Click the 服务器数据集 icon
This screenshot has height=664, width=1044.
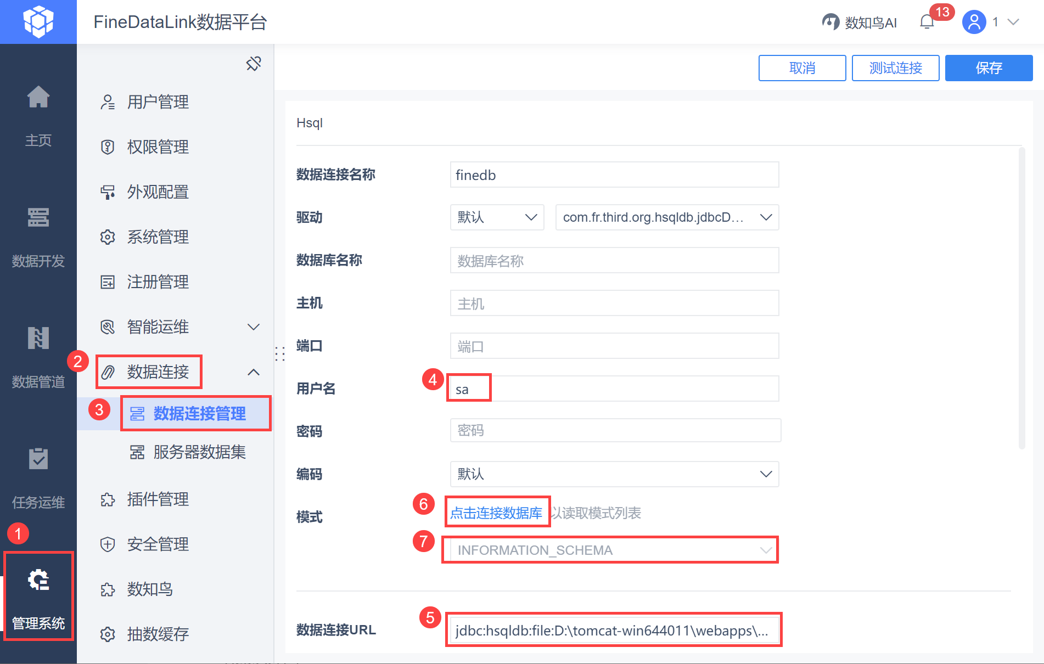(x=137, y=452)
